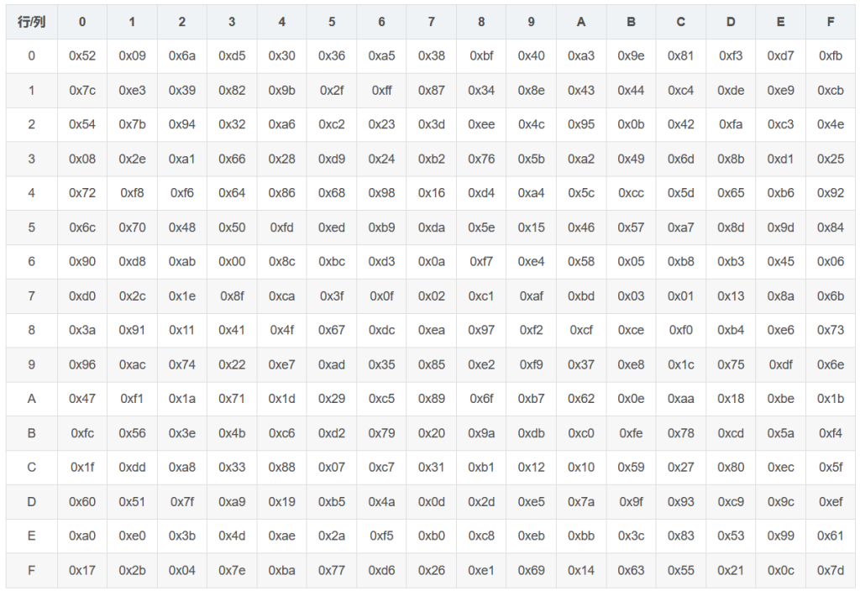
Task: Select column header 8
Action: point(481,22)
